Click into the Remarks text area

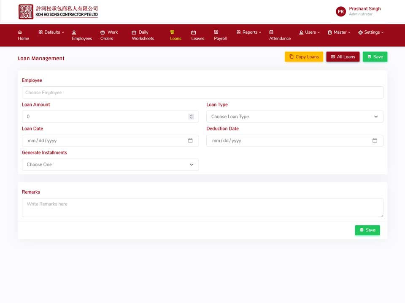202,207
